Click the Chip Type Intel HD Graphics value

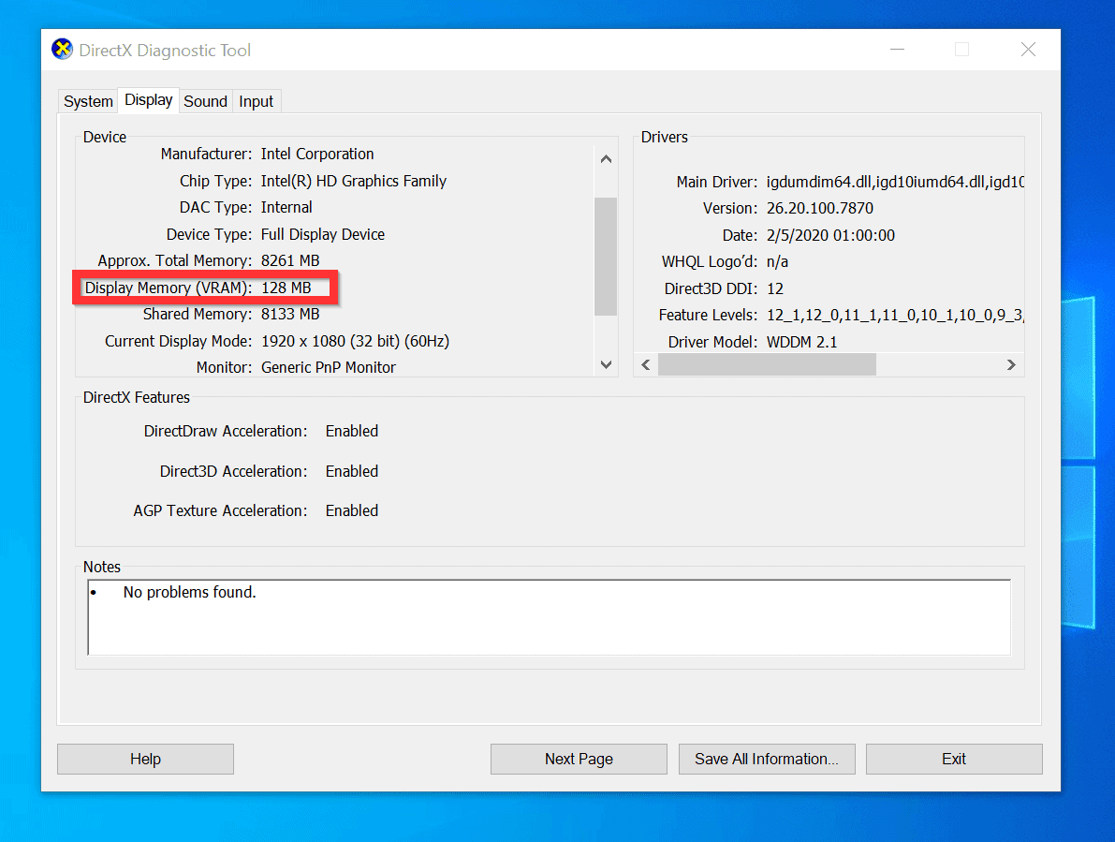(353, 181)
